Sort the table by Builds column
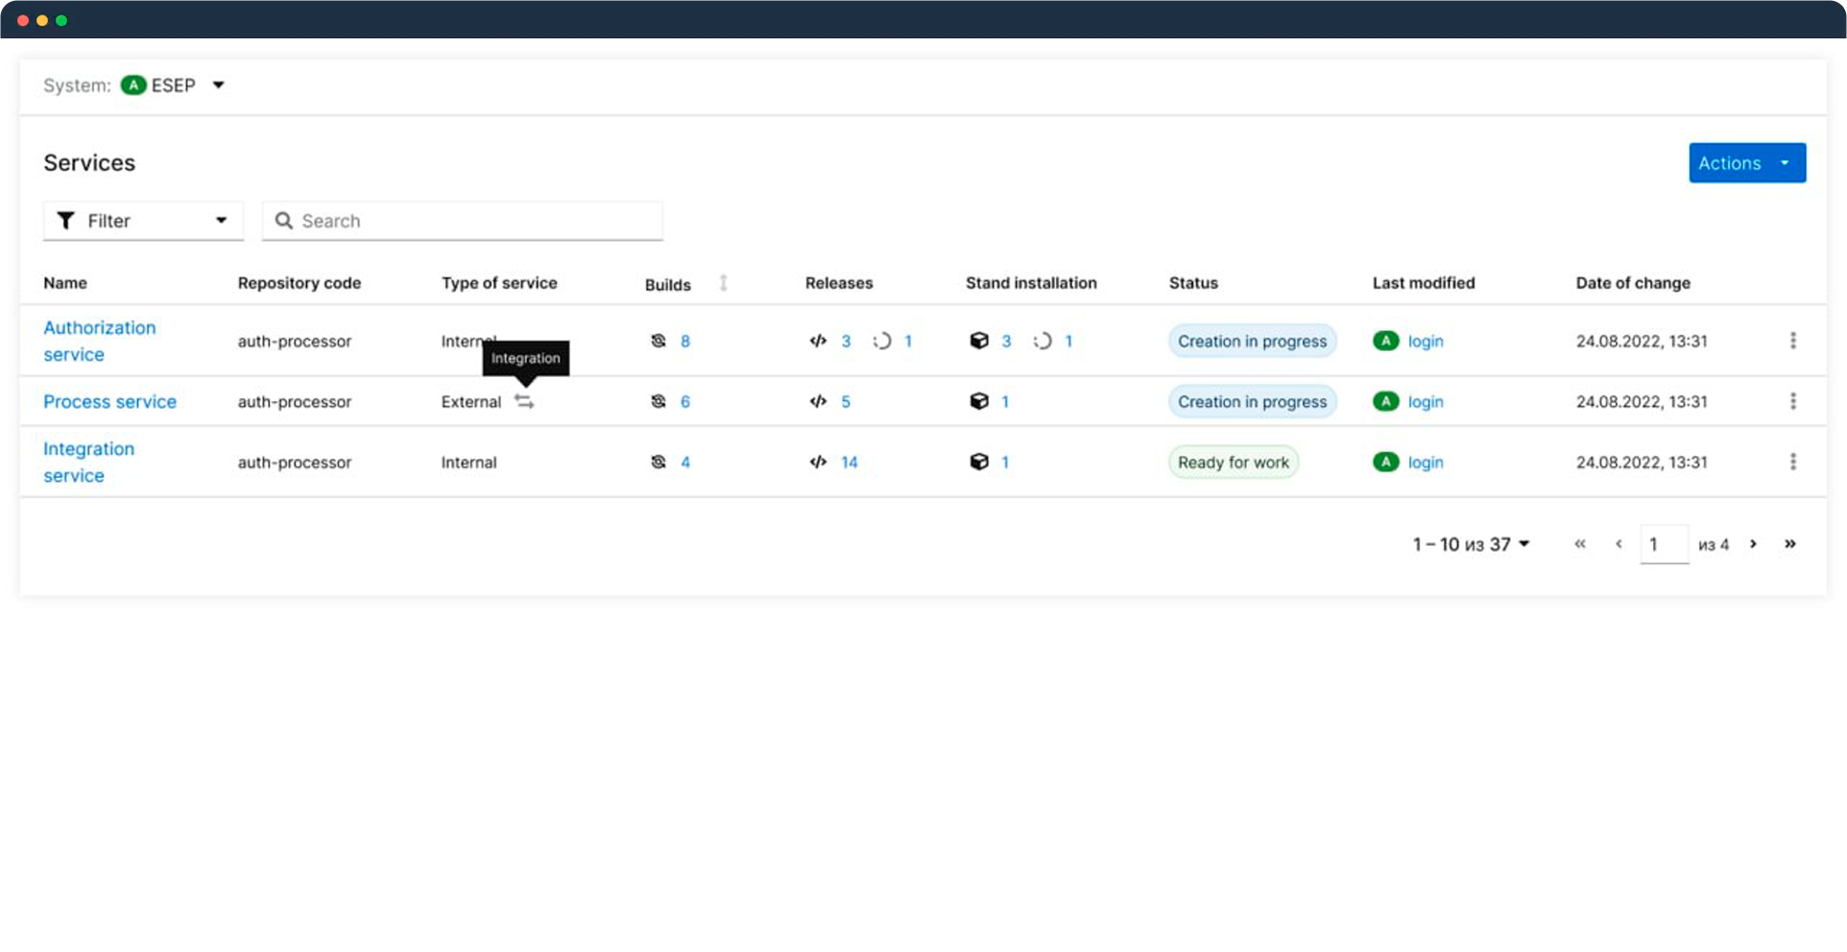Screen dimensions: 1847x952 point(723,283)
